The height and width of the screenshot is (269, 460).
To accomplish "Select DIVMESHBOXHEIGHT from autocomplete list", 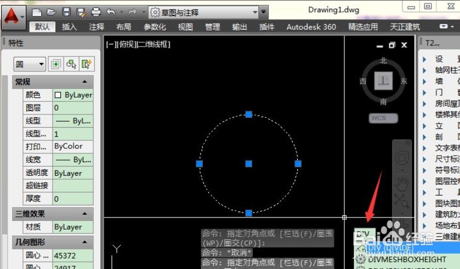I will [x=406, y=259].
